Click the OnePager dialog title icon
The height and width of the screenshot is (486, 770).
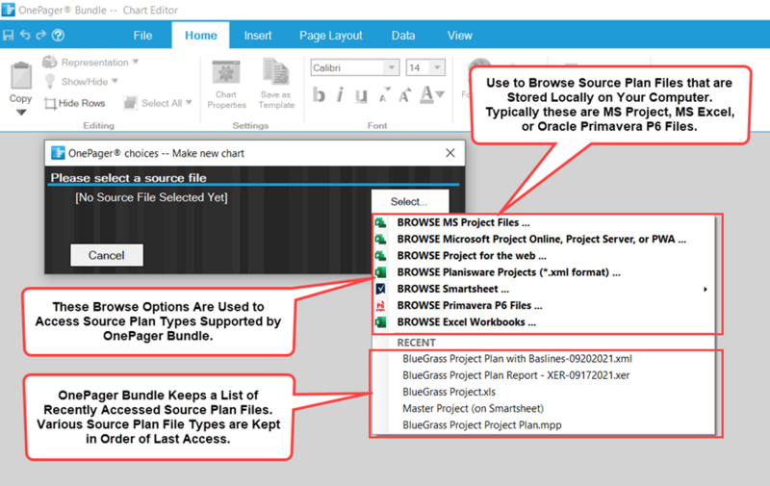point(58,153)
